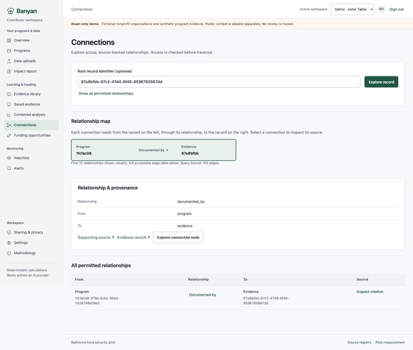Viewport: 413px width, 350px height.
Task: Open the Watchlist page
Action: [31, 158]
